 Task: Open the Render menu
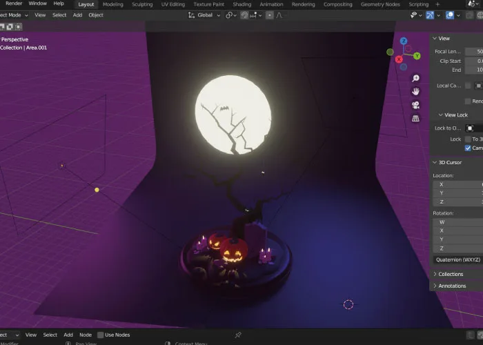pyautogui.click(x=14, y=3)
